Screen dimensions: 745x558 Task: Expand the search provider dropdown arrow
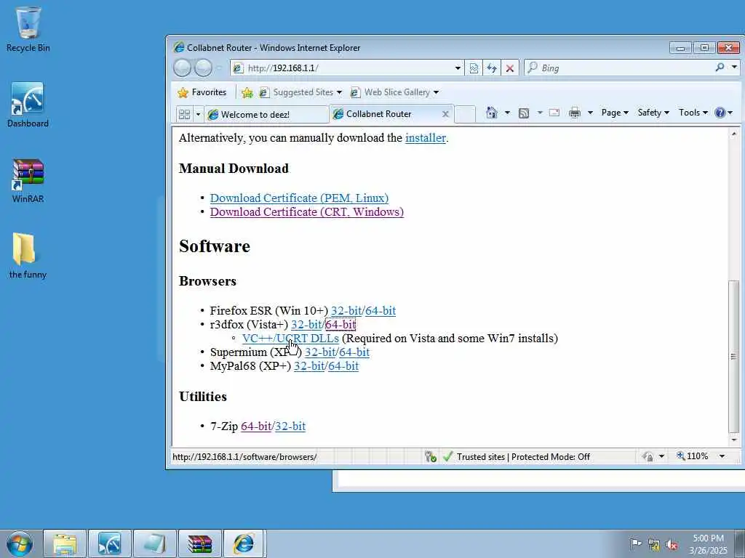(734, 68)
